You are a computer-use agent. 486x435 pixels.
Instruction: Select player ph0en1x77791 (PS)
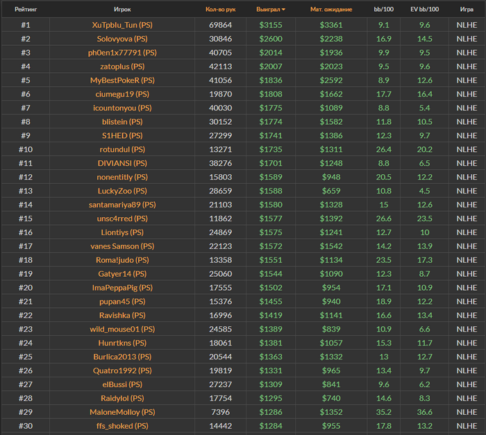click(122, 53)
